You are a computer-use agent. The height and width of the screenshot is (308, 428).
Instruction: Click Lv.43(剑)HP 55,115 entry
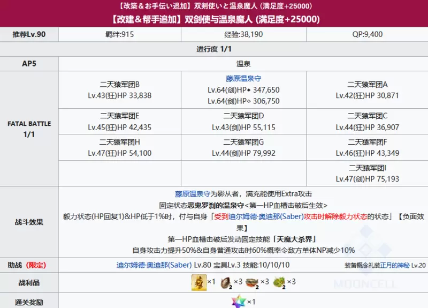tap(243, 127)
